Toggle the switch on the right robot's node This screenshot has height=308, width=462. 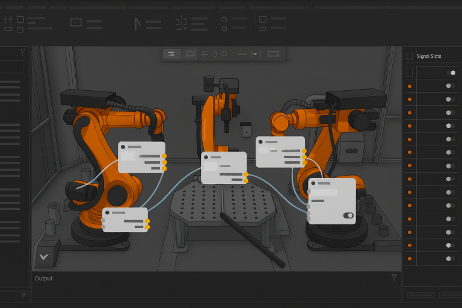[x=348, y=215]
